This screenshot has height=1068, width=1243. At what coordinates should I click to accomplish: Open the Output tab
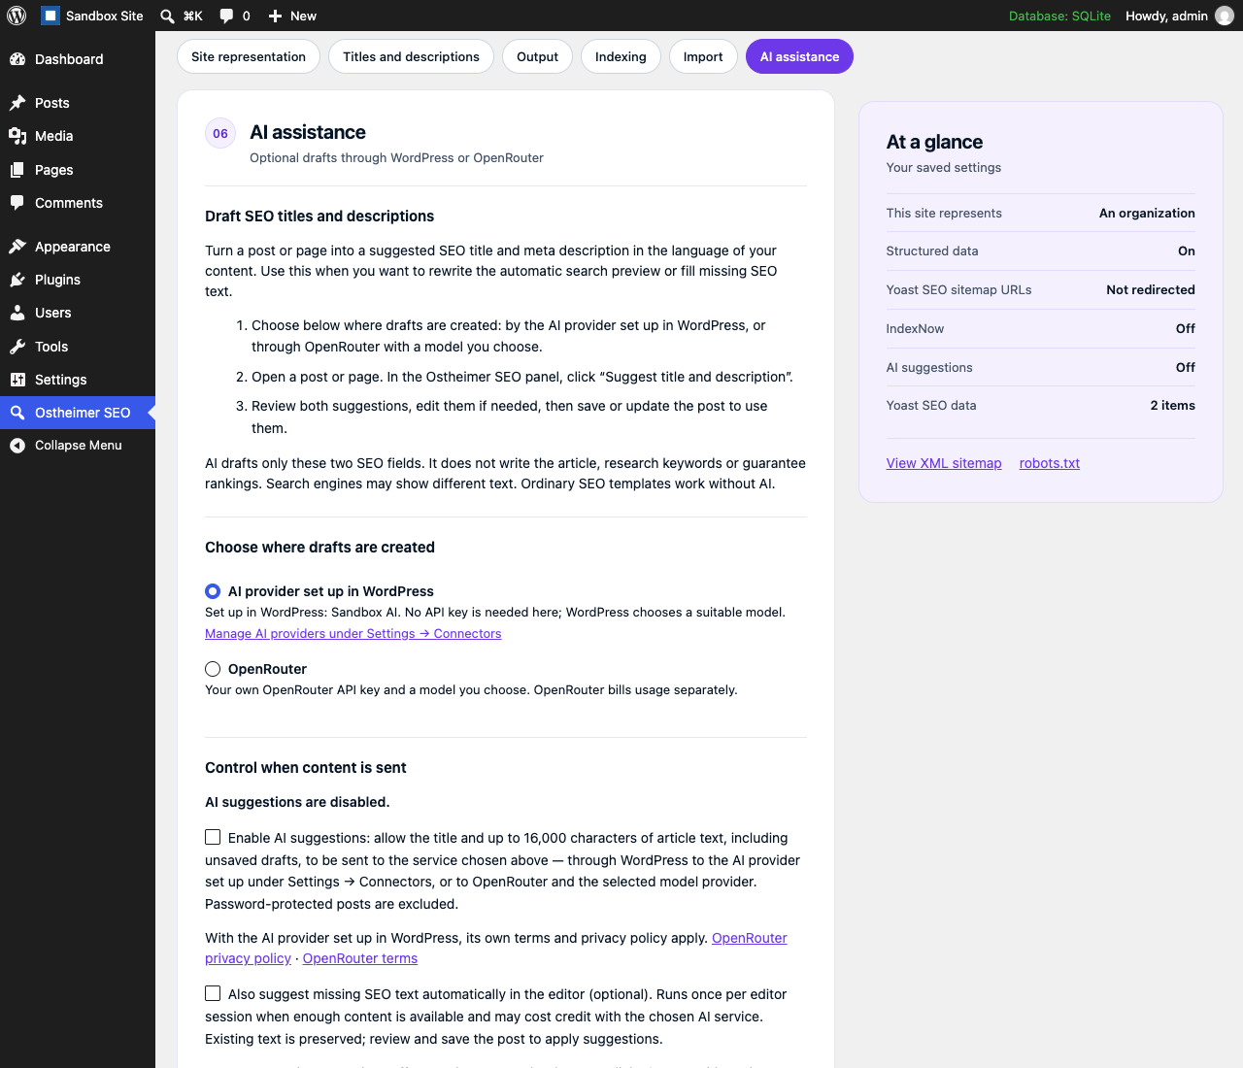pos(537,56)
